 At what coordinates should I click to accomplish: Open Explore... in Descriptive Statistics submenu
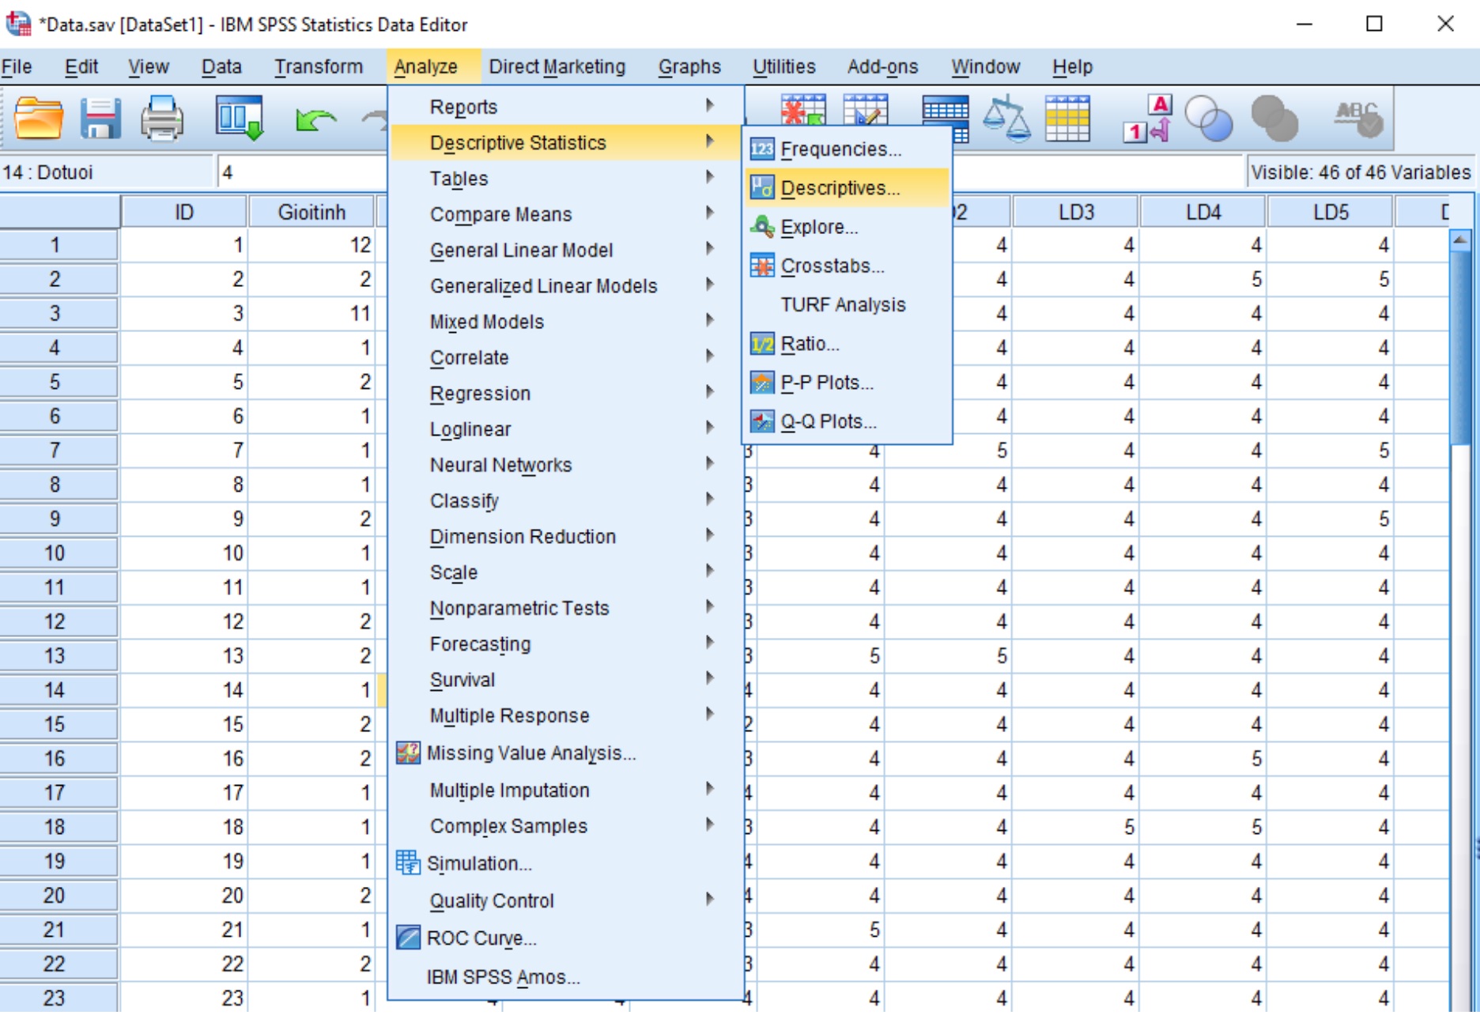tap(847, 227)
